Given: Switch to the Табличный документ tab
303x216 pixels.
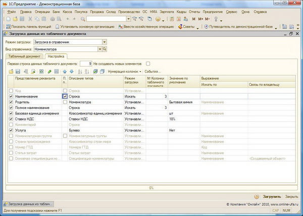Looking at the screenshot, I should pos(24,57).
